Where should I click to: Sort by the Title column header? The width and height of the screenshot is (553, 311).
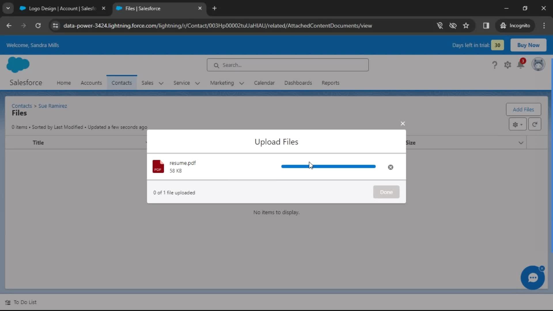[38, 143]
